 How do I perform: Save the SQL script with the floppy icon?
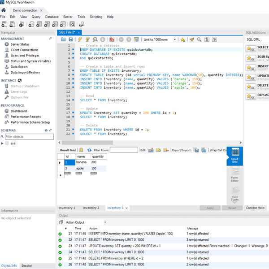(x=71, y=39)
